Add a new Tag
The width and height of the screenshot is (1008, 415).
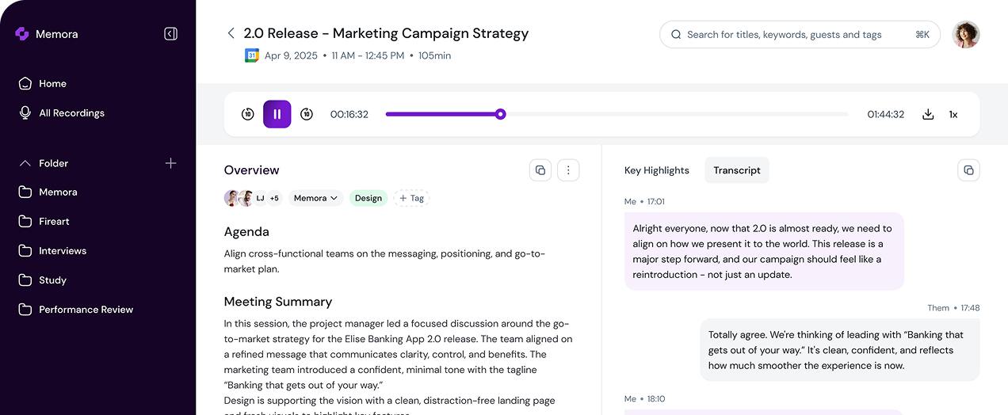pyautogui.click(x=410, y=198)
